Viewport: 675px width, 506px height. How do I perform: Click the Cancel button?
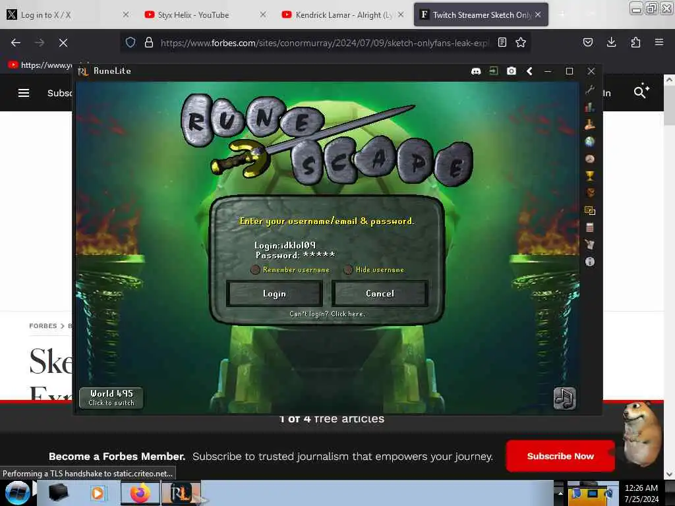(x=380, y=294)
